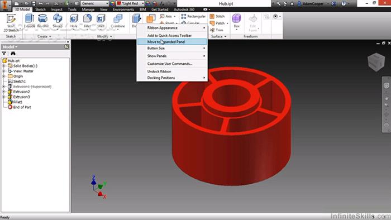The width and height of the screenshot is (391, 220).
Task: Click the fx parameters icon
Action: pyautogui.click(x=162, y=3)
